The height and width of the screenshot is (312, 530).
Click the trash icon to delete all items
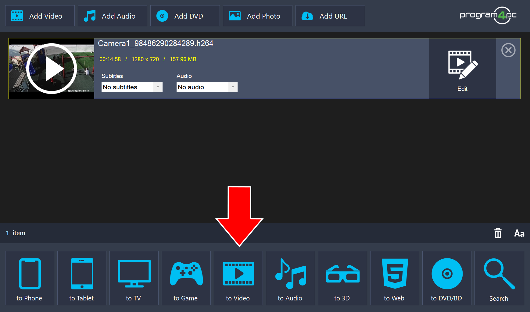498,233
